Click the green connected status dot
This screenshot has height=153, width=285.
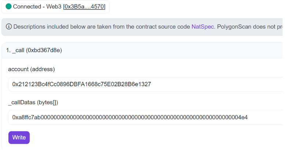tap(9, 7)
